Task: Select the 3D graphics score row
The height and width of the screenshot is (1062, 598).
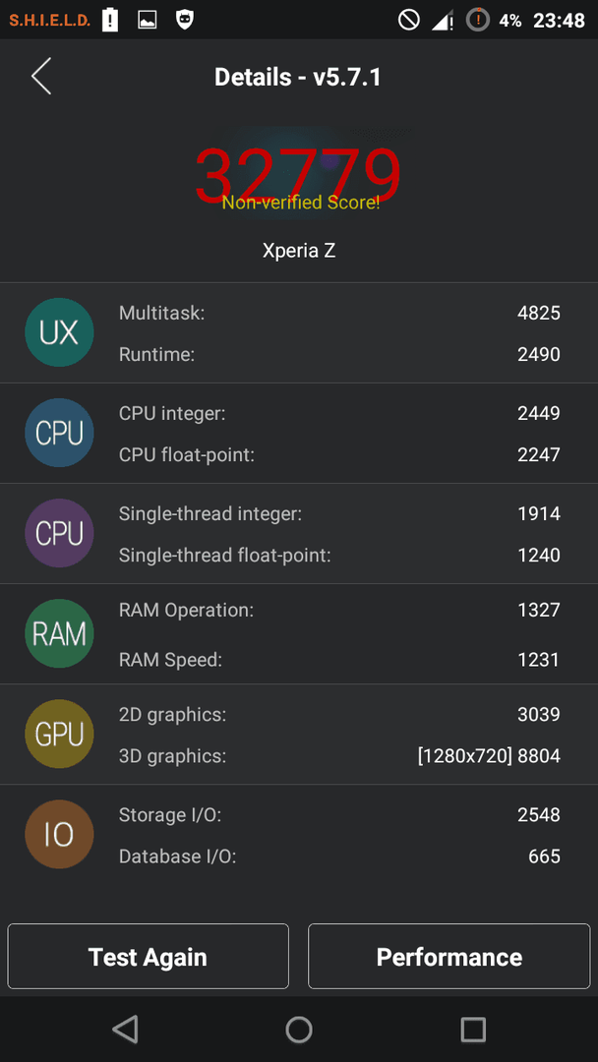Action: [339, 756]
